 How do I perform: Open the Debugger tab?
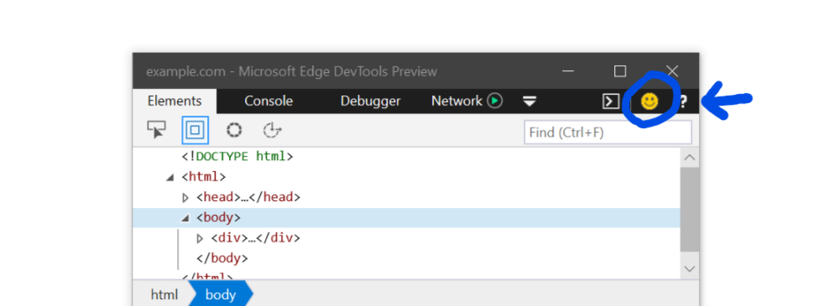coord(370,101)
